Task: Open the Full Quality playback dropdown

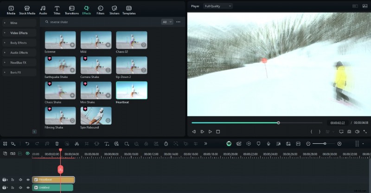Action: point(218,6)
